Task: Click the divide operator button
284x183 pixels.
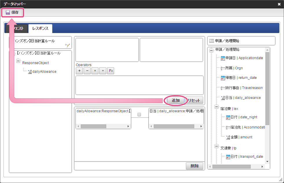Action: (x=103, y=71)
